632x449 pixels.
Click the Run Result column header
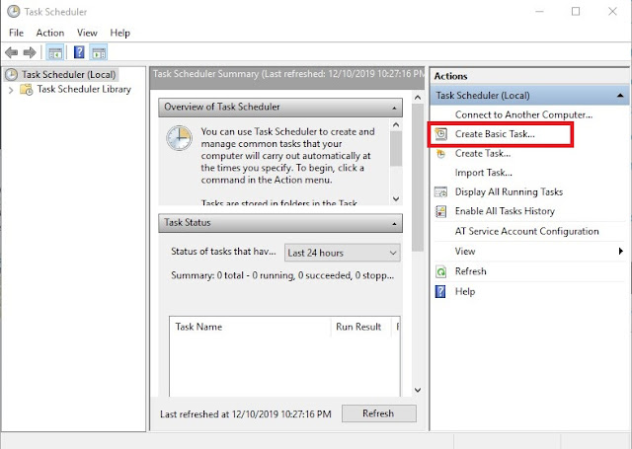point(360,327)
